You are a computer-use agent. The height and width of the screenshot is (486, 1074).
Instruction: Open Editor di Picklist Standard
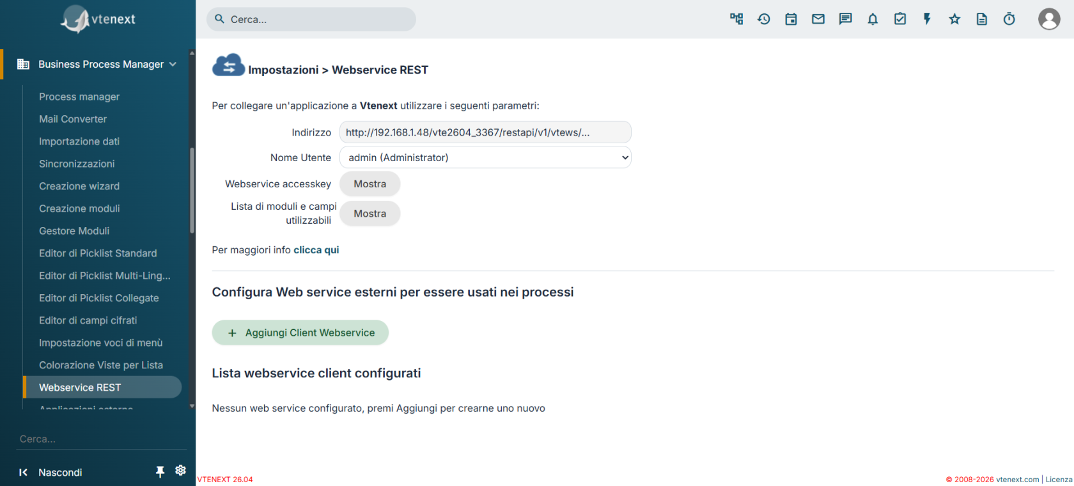pos(98,253)
